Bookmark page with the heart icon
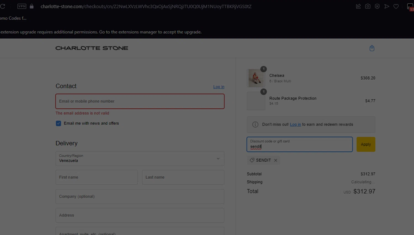Screen dimensions: 414x235 tap(396, 6)
